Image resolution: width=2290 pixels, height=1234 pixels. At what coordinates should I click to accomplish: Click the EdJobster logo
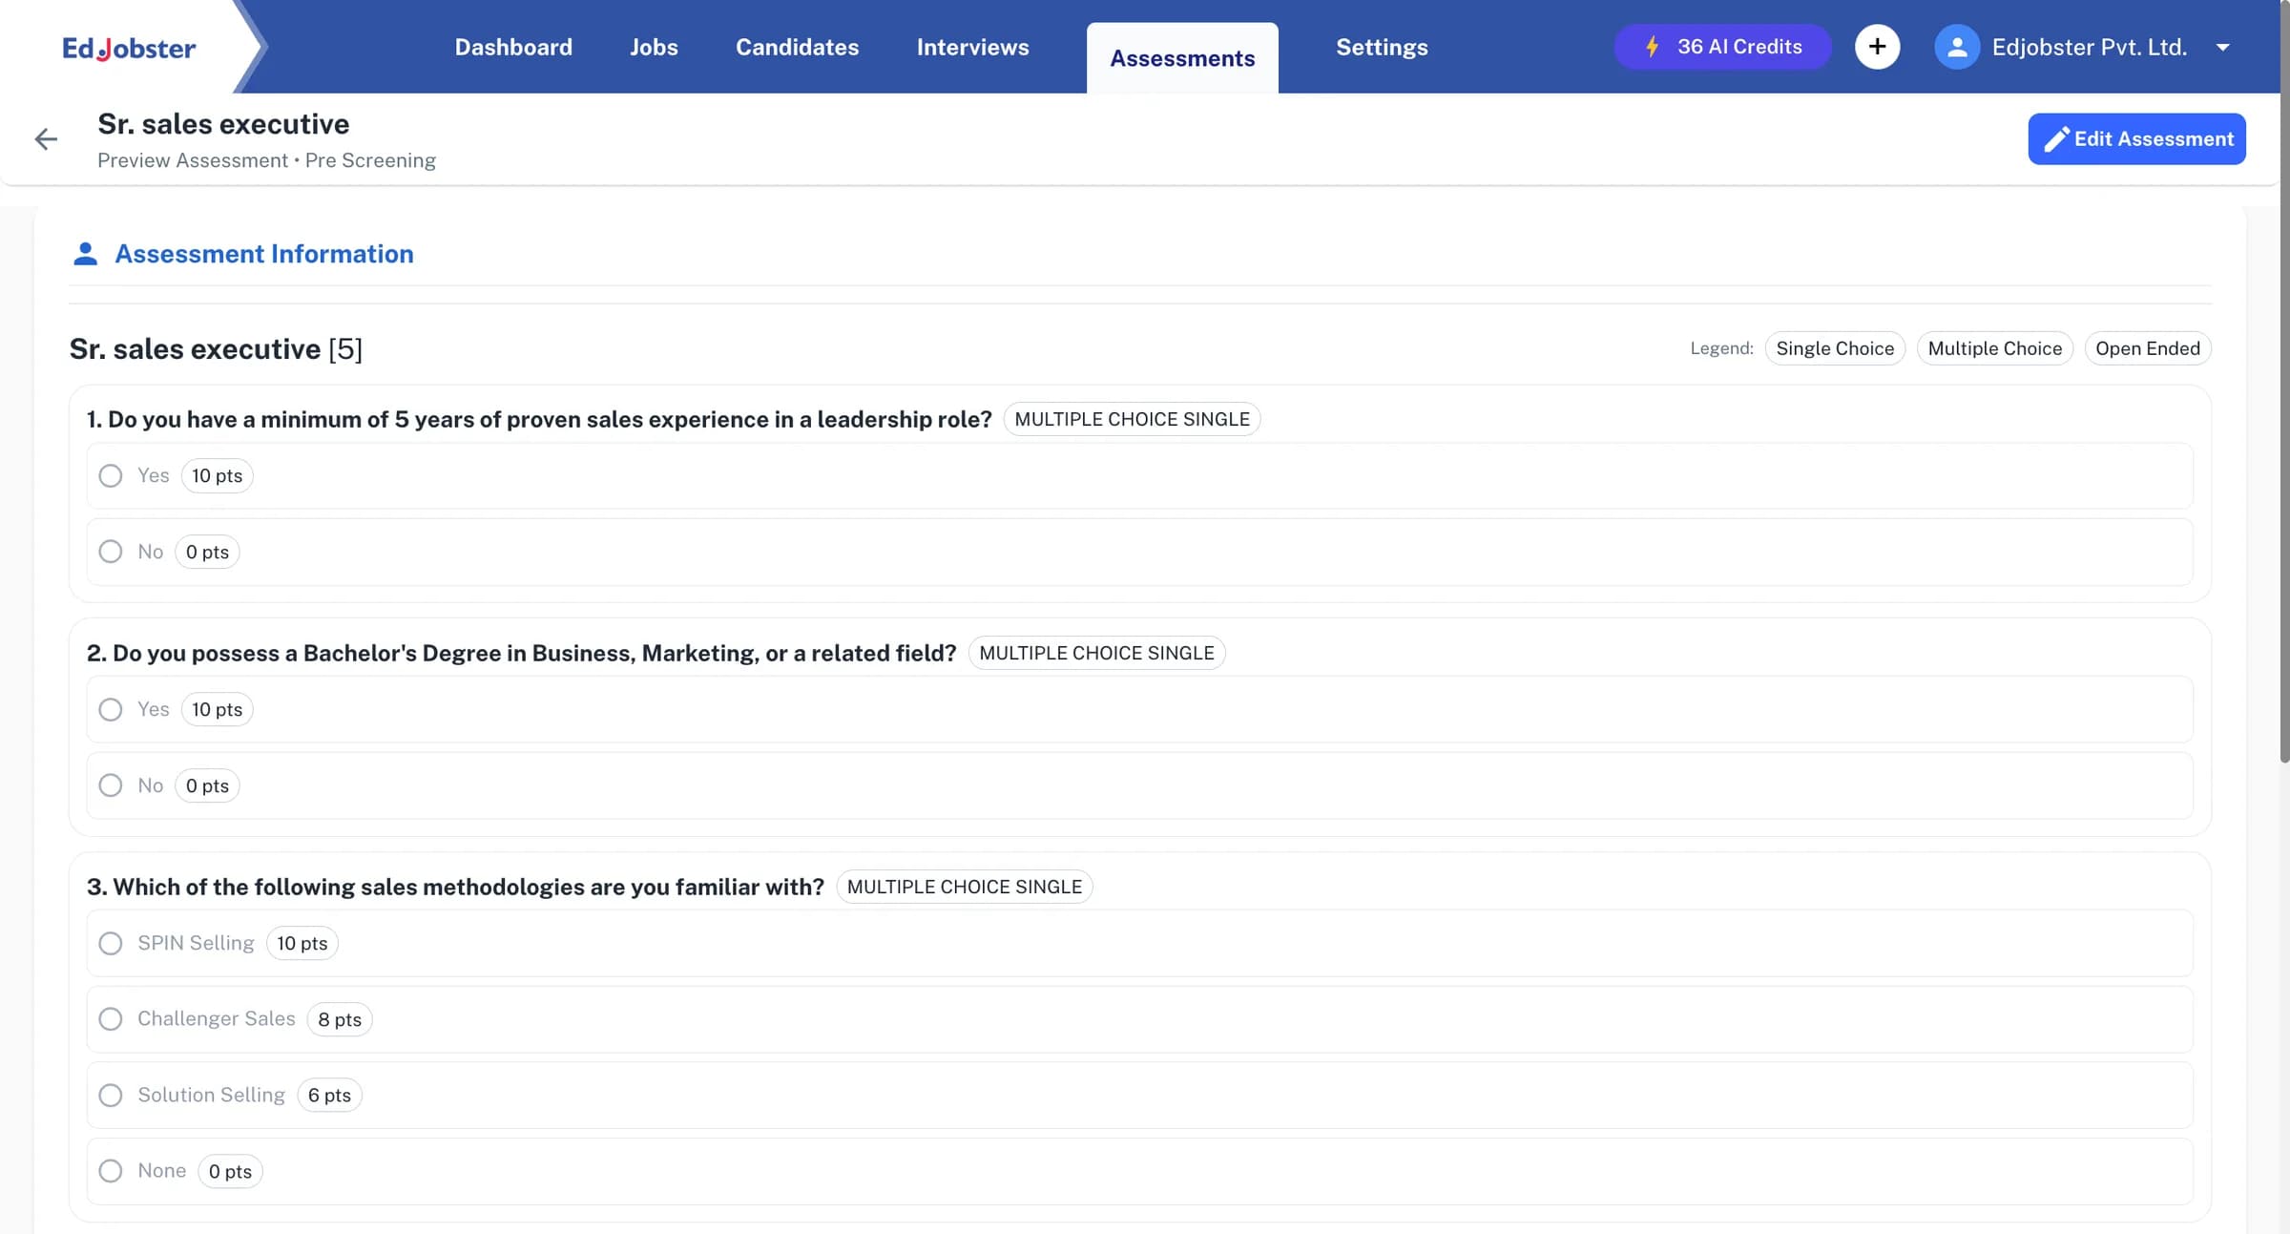129,48
